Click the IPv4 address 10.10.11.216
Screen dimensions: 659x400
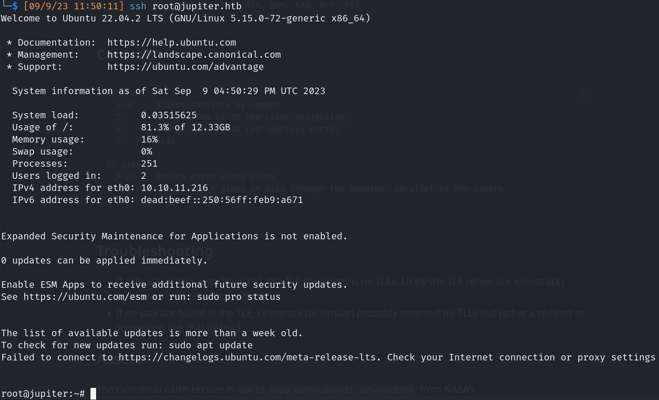pos(174,188)
